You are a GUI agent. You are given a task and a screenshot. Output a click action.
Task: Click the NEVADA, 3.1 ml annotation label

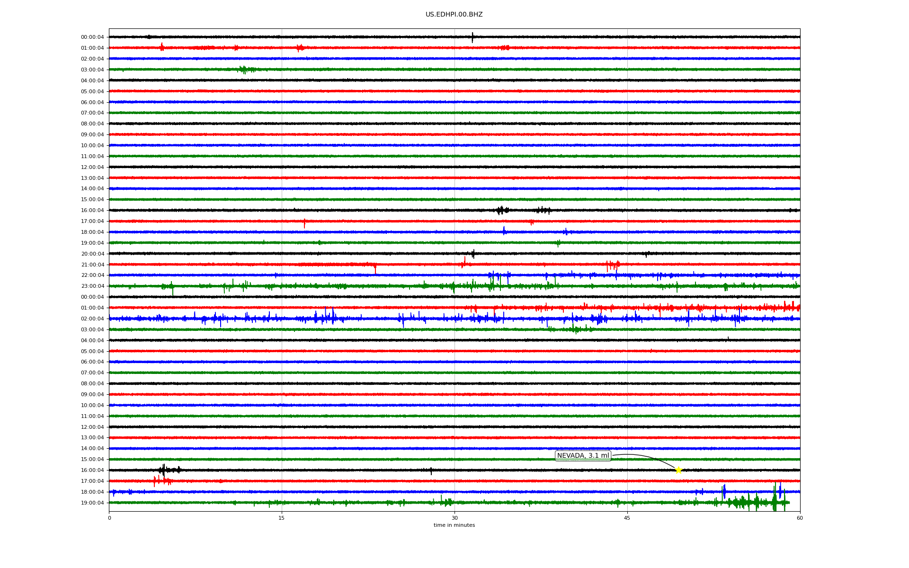click(583, 456)
